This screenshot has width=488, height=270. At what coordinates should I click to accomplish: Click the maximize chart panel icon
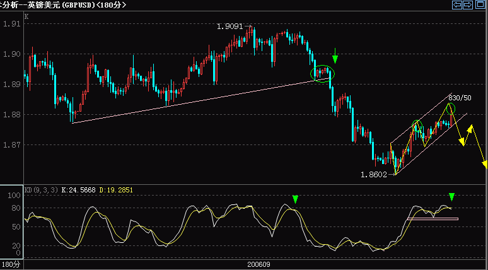(x=479, y=4)
